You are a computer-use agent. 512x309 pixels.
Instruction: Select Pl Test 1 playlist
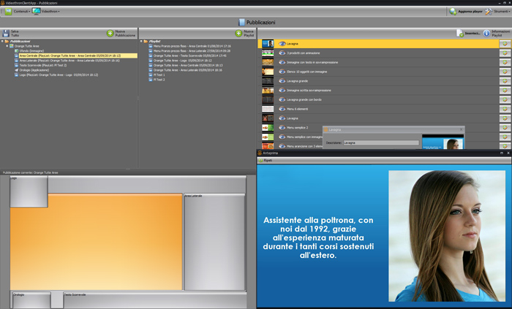(159, 74)
